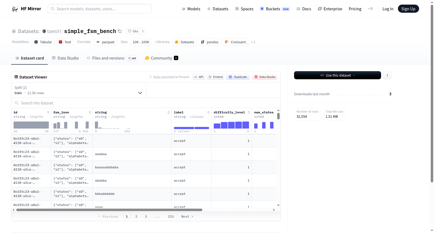Click the 'ababba' string cell

click(x=132, y=181)
